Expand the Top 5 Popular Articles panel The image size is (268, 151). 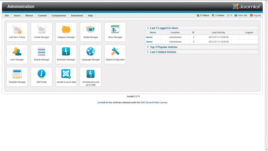click(202, 47)
